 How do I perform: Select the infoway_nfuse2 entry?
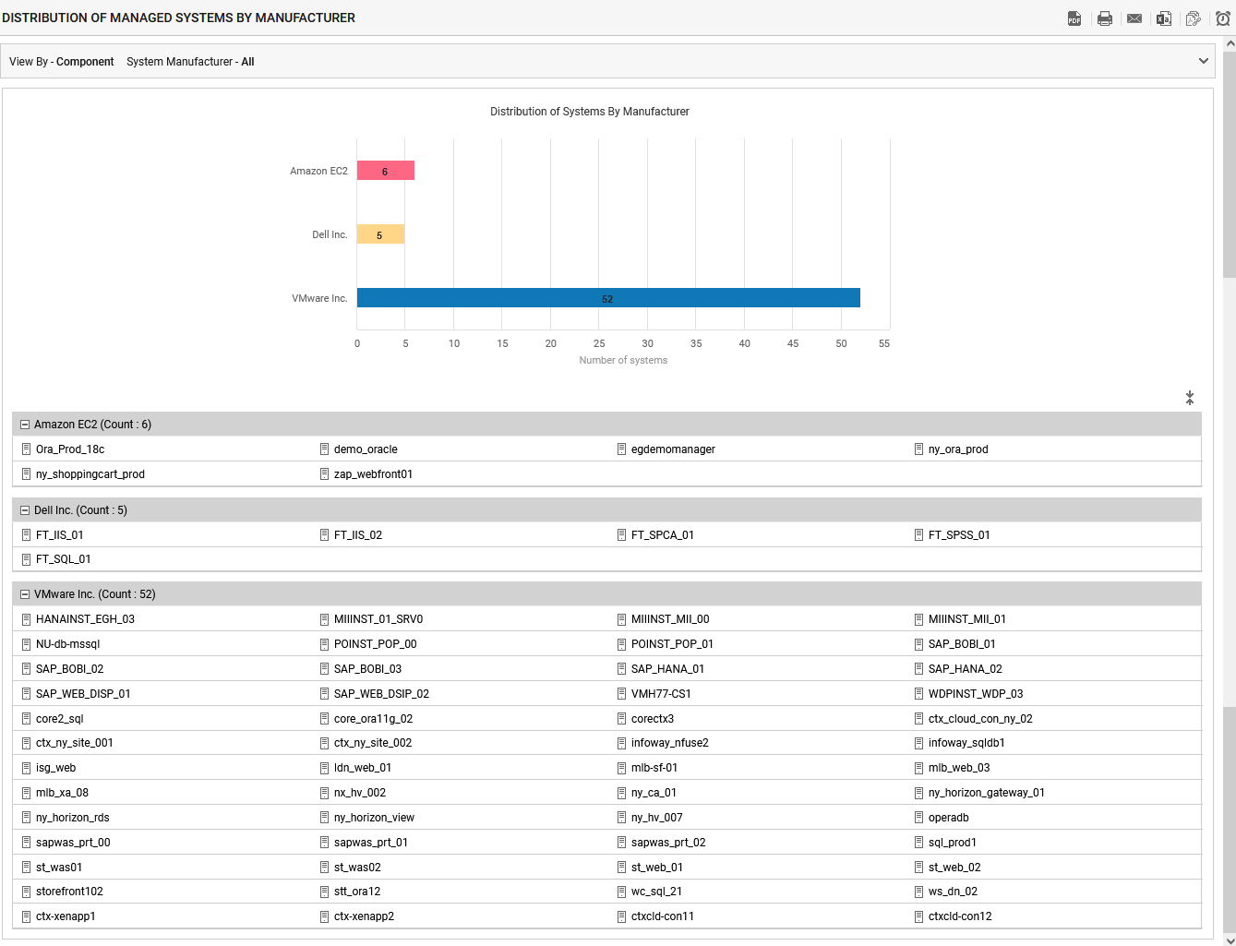(670, 743)
